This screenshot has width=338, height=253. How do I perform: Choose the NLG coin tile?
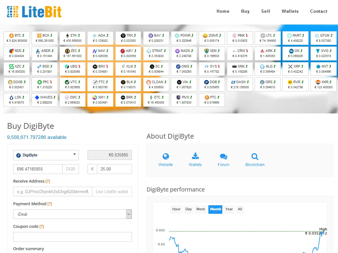[268, 69]
